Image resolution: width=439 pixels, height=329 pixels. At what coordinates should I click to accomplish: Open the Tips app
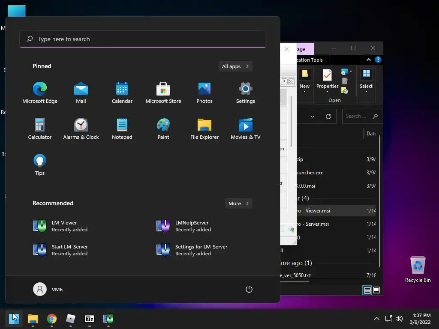coord(40,165)
